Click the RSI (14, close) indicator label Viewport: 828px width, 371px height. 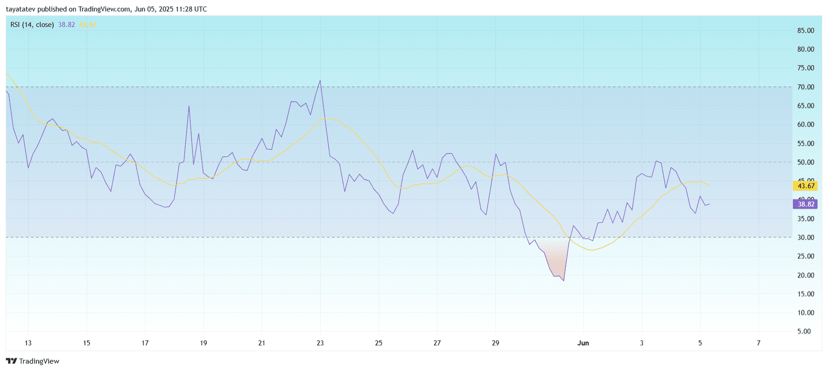pos(32,24)
